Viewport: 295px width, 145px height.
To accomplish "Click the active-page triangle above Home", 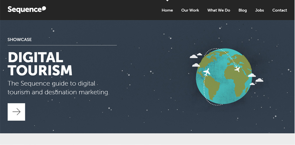I will pos(167,1).
